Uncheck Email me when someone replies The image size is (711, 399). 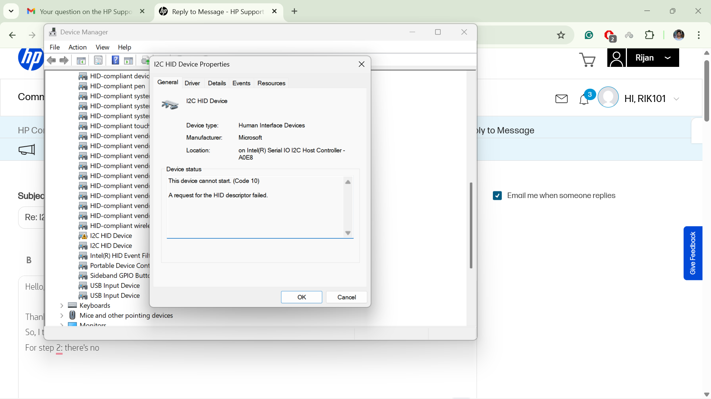[497, 195]
